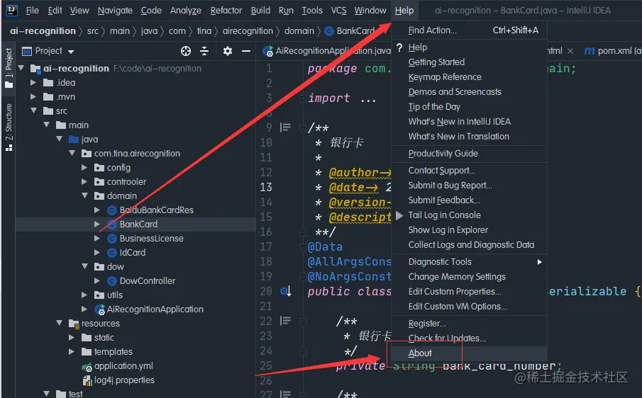This screenshot has width=642, height=398.
Task: Click the java source folder icon
Action: point(74,140)
